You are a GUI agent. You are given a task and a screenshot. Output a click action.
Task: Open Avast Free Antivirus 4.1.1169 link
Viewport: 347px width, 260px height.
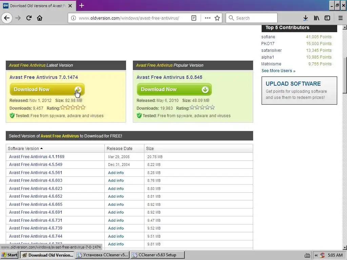(37, 156)
